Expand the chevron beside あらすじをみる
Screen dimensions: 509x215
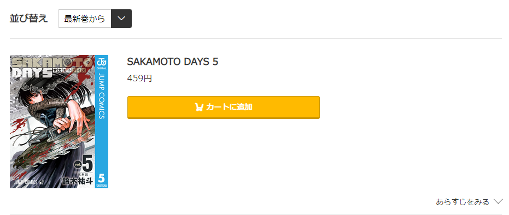[498, 202]
